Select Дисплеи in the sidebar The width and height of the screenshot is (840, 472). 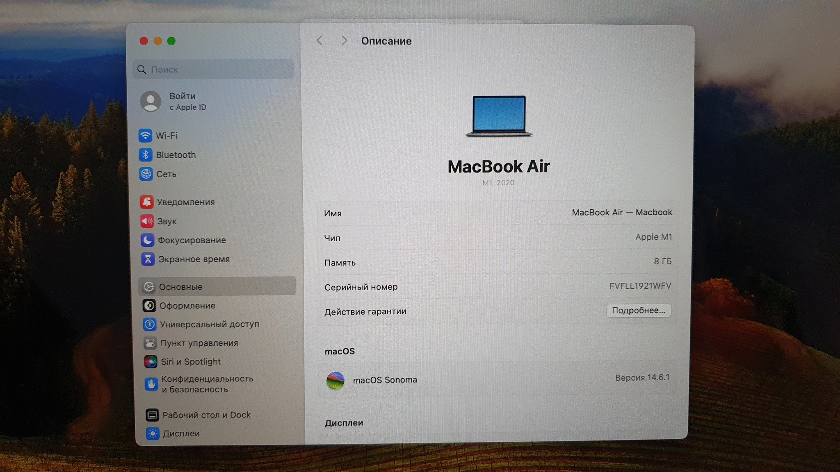pyautogui.click(x=181, y=433)
